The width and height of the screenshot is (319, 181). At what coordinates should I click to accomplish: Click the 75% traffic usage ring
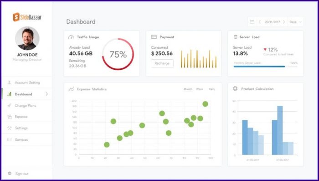click(118, 54)
